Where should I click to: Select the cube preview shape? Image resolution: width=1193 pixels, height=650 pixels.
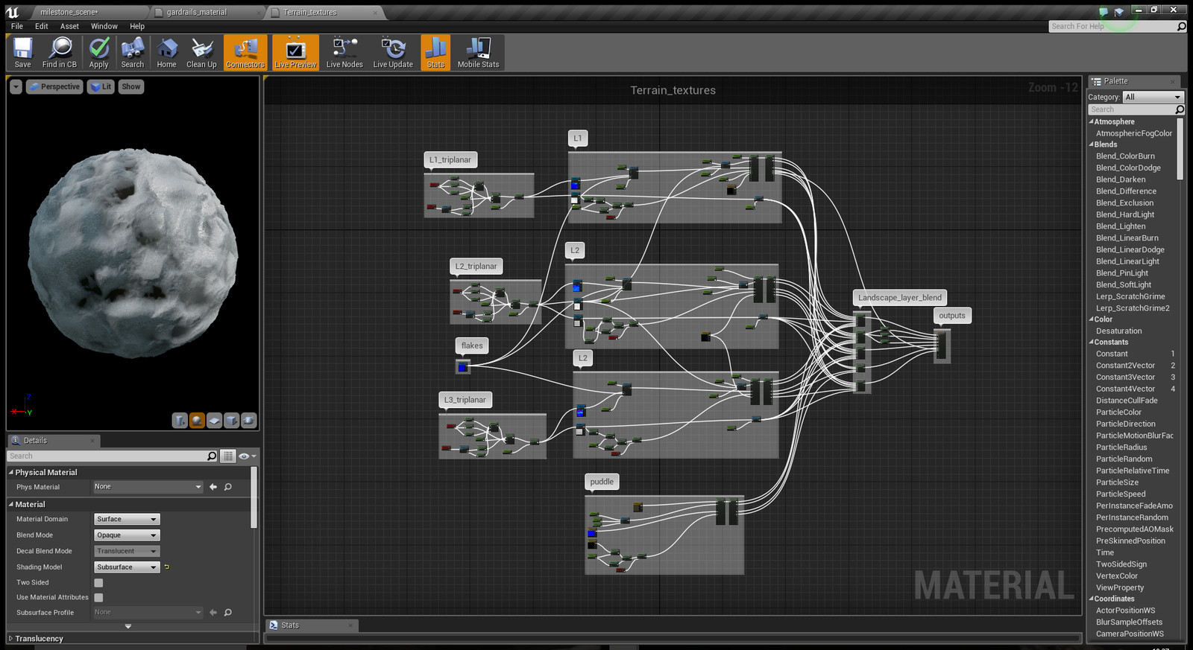[x=232, y=421]
